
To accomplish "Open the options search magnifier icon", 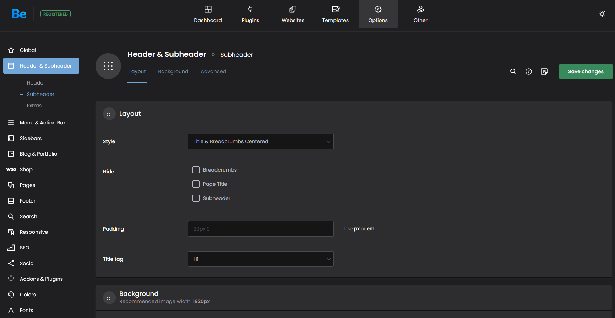I will (x=513, y=71).
